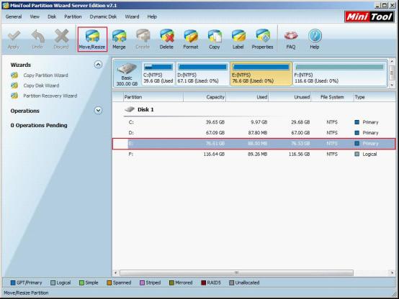
Task: Click the Spanned legend swatch
Action: (109, 282)
